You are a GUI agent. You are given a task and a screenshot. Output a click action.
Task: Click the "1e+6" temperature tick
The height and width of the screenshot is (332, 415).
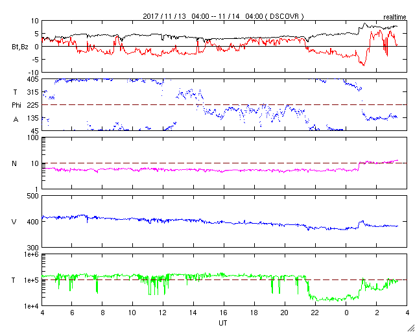coord(32,254)
